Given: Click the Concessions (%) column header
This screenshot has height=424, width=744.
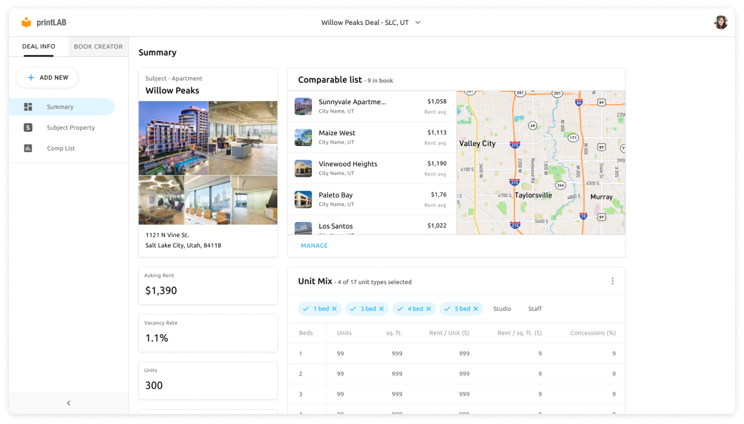Looking at the screenshot, I should 593,333.
